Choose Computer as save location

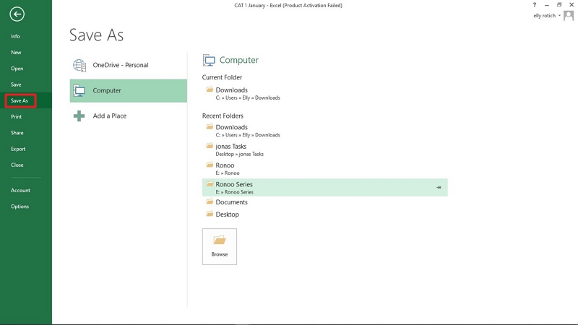click(129, 91)
